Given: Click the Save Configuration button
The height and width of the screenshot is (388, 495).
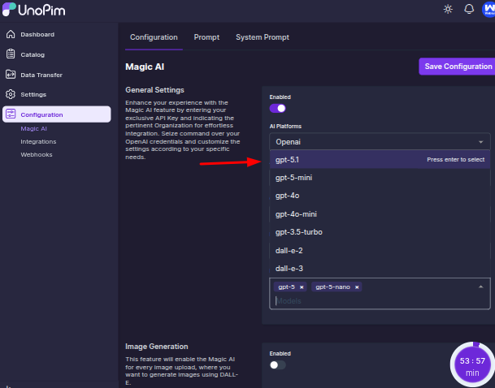Looking at the screenshot, I should pyautogui.click(x=458, y=67).
